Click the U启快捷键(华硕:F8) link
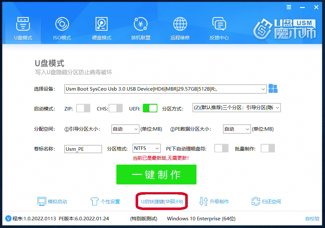This screenshot has height=228, width=325. (x=162, y=202)
